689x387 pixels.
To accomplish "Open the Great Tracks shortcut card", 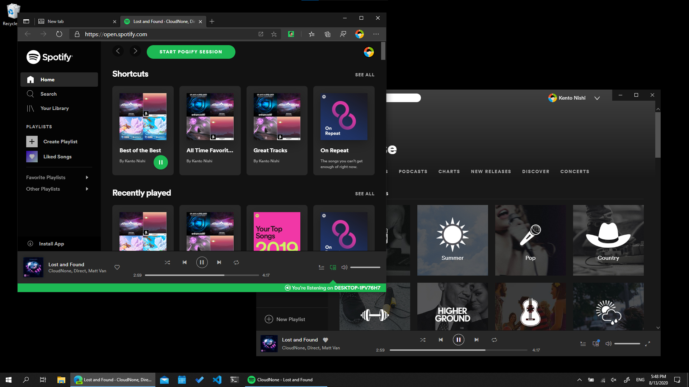I will (x=277, y=130).
